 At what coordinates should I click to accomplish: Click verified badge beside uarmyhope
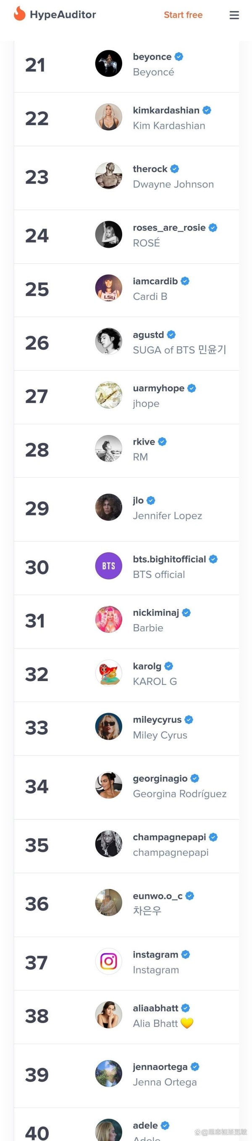(x=192, y=388)
